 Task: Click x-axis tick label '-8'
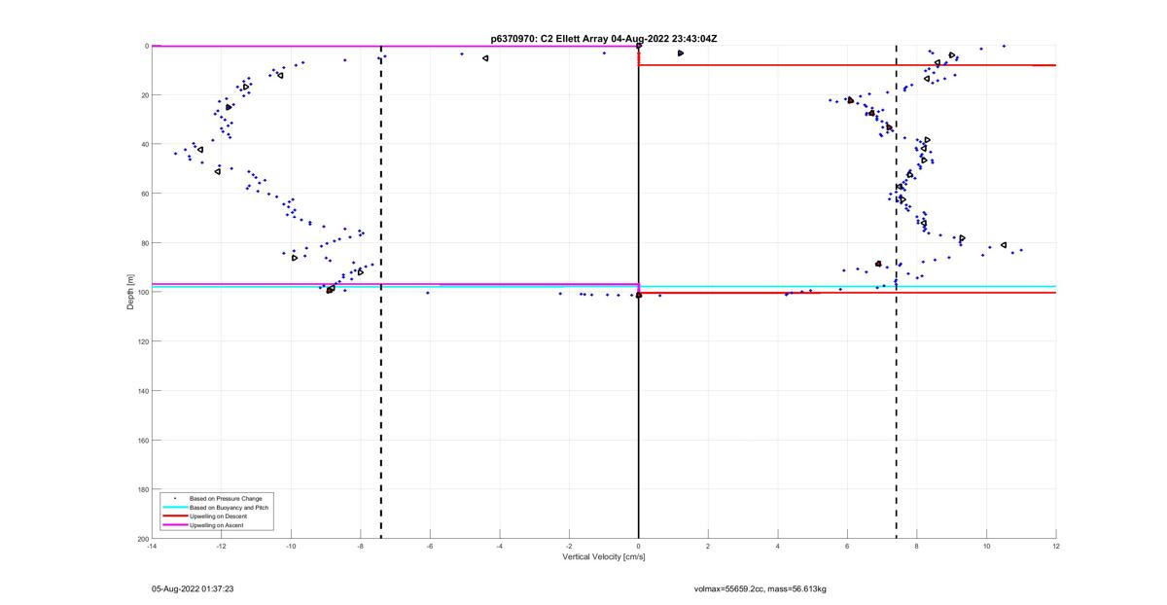(x=360, y=547)
